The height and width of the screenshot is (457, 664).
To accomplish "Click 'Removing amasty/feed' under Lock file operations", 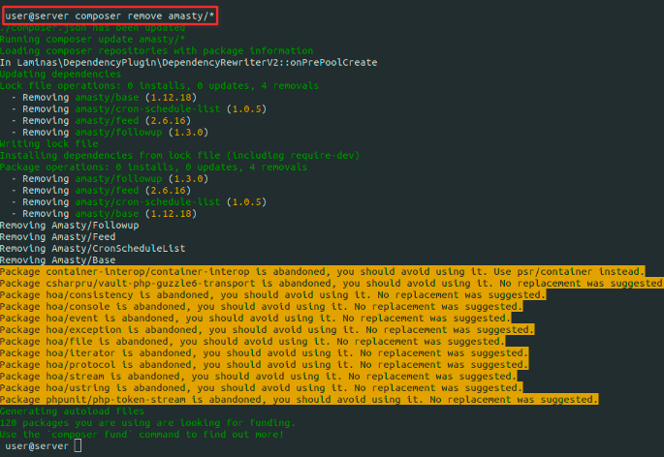I will 101,121.
